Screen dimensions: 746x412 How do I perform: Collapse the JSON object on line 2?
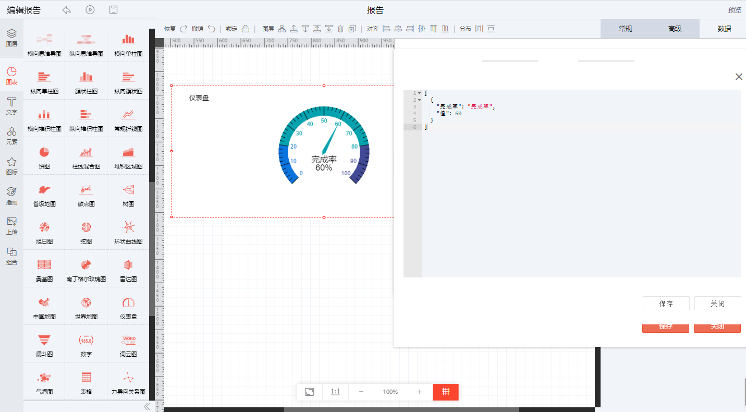[x=419, y=100]
